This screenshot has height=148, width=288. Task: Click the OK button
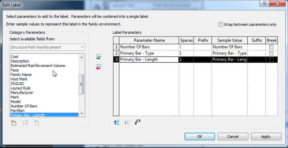click(x=200, y=136)
